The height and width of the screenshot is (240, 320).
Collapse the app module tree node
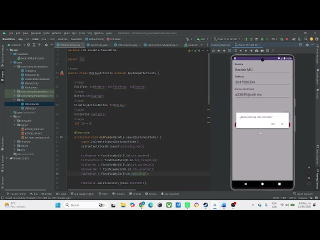click(7, 50)
